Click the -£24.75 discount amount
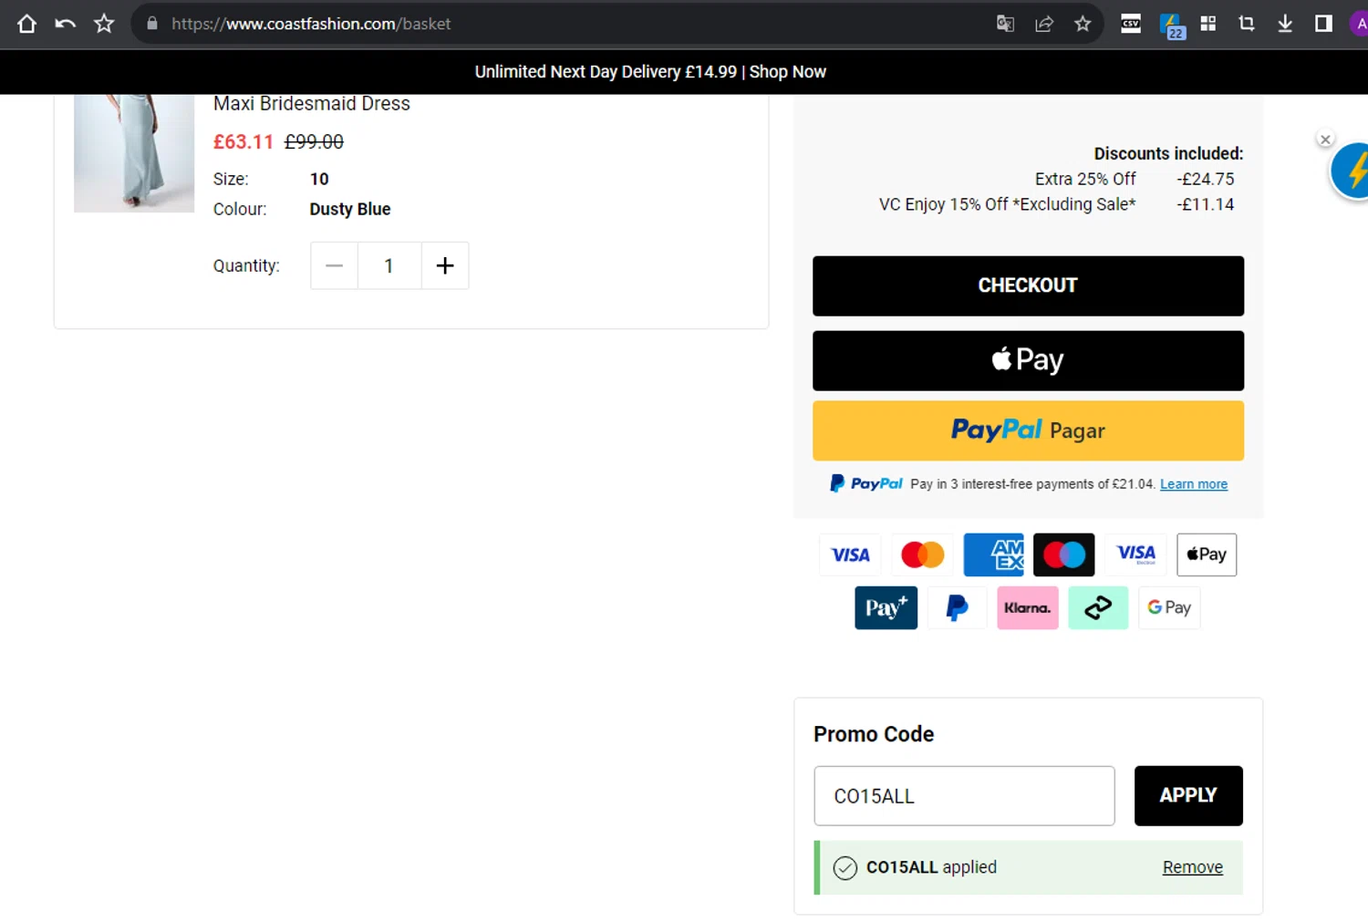This screenshot has height=922, width=1368. pos(1205,180)
